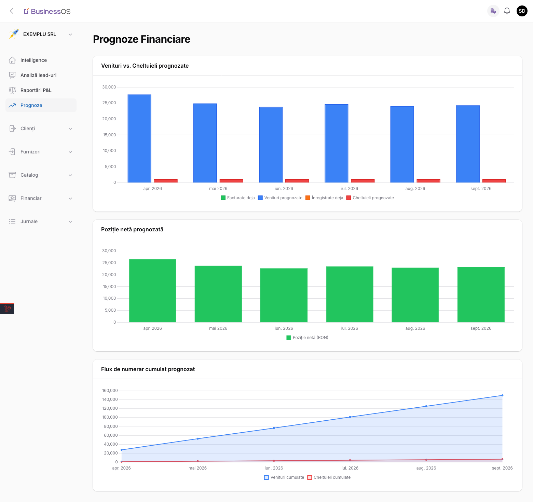Click the Intelligence home icon
The height and width of the screenshot is (502, 533).
tap(12, 60)
